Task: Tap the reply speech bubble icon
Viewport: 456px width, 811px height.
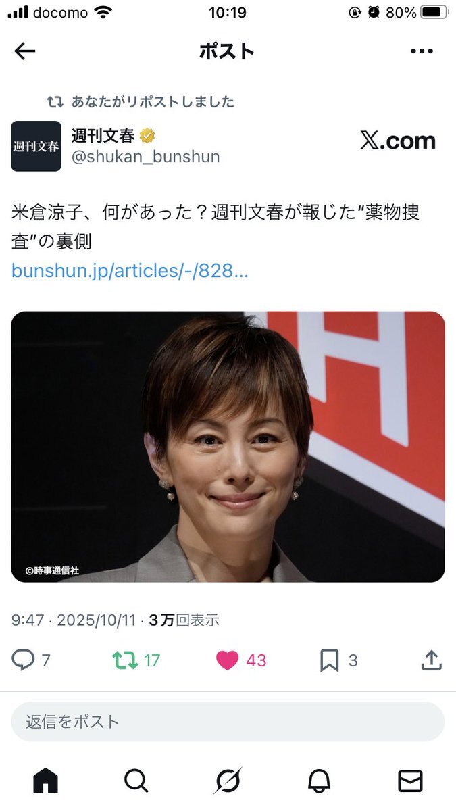Action: click(23, 660)
